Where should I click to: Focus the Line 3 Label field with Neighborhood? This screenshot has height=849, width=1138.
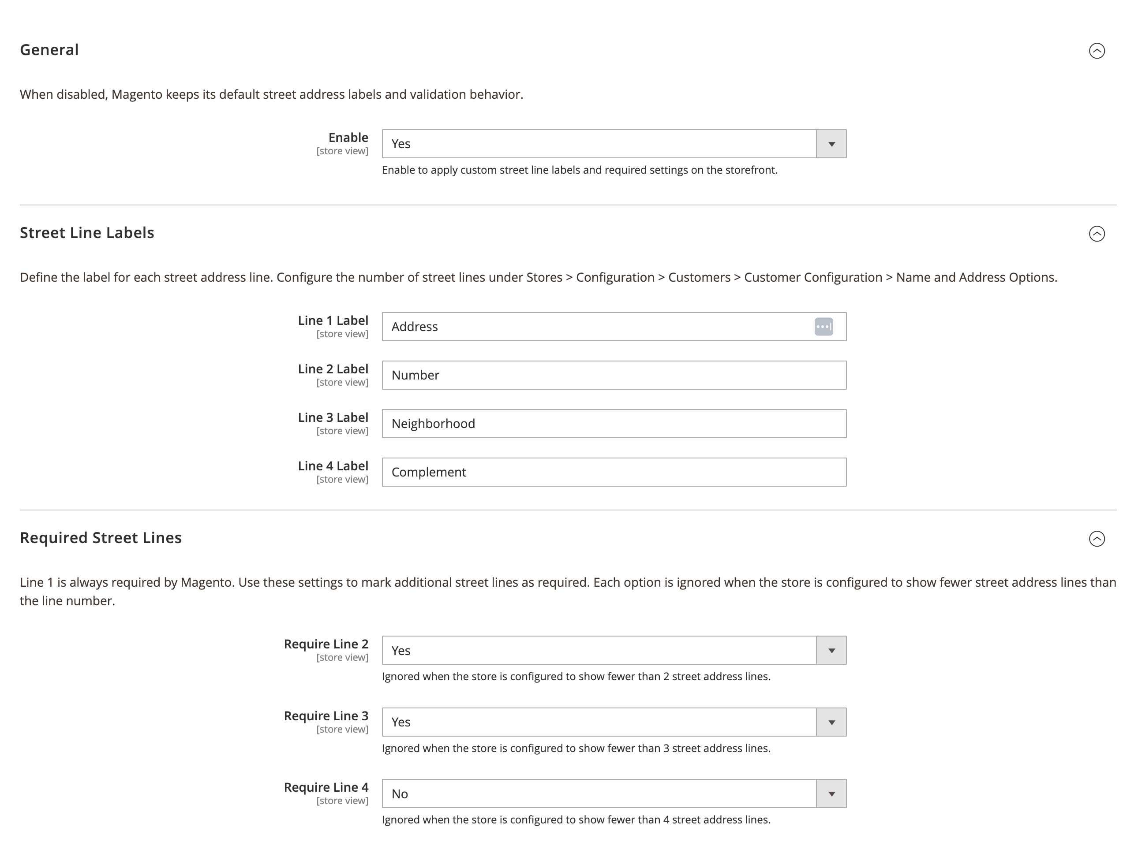[x=614, y=423]
